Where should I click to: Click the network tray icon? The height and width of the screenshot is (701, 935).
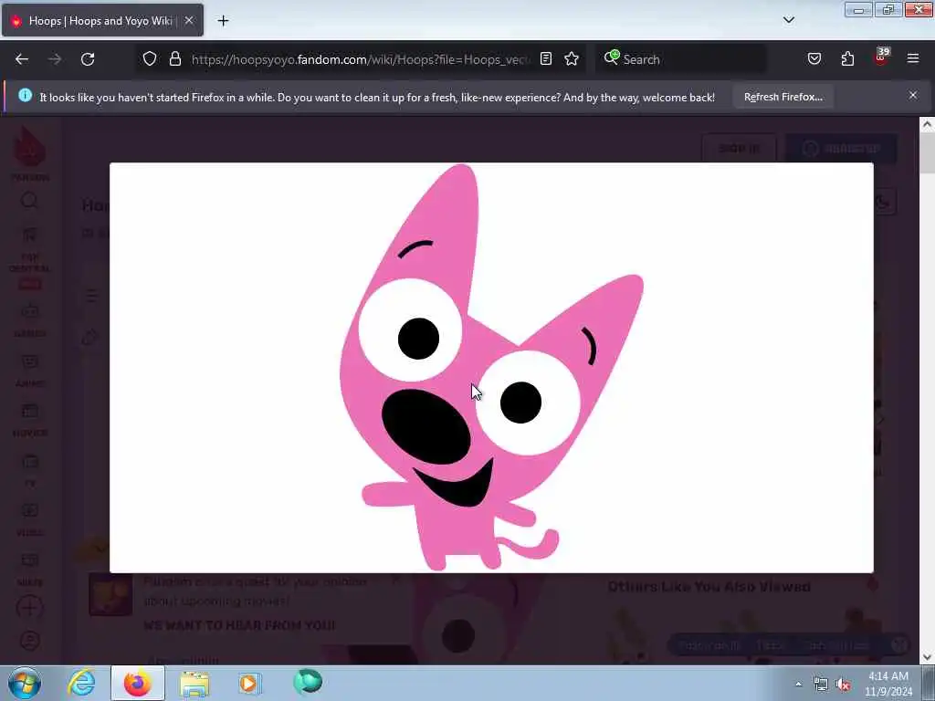[821, 685]
